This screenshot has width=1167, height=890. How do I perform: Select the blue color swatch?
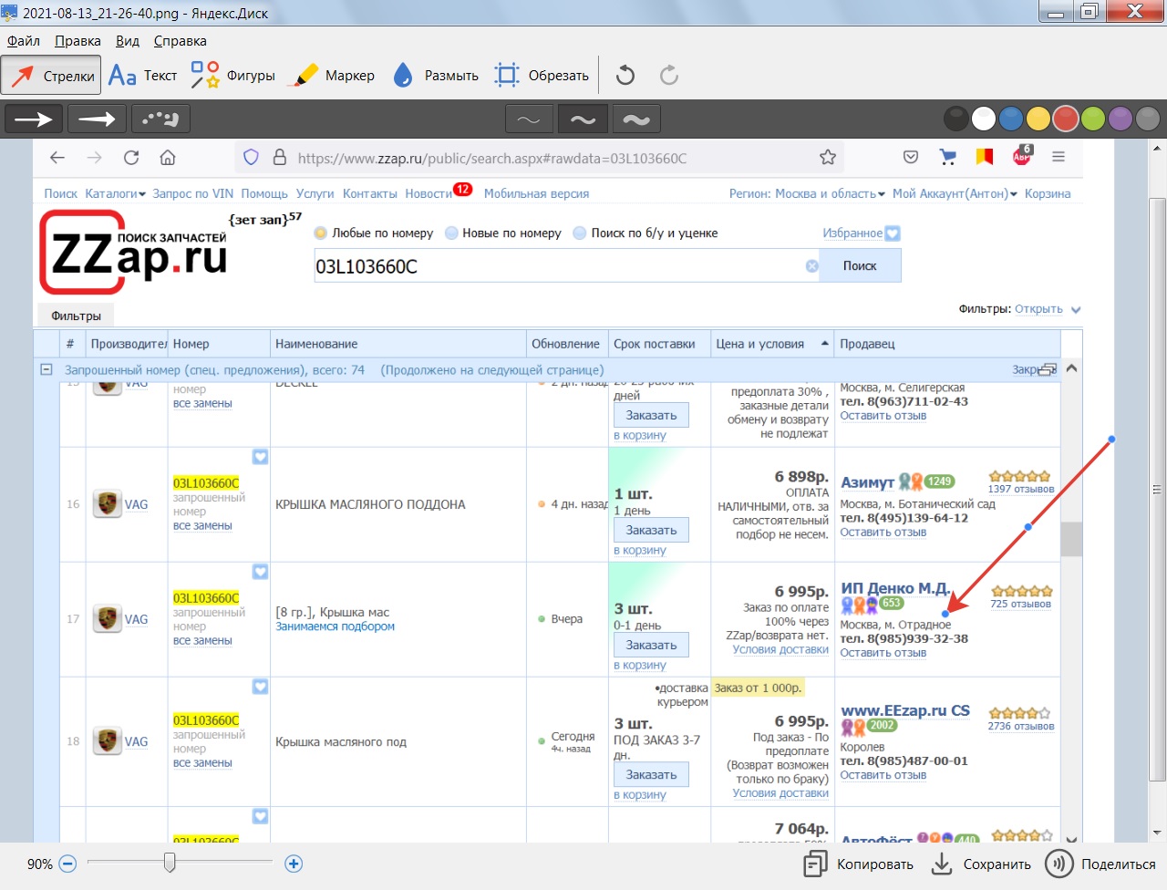coord(1011,119)
